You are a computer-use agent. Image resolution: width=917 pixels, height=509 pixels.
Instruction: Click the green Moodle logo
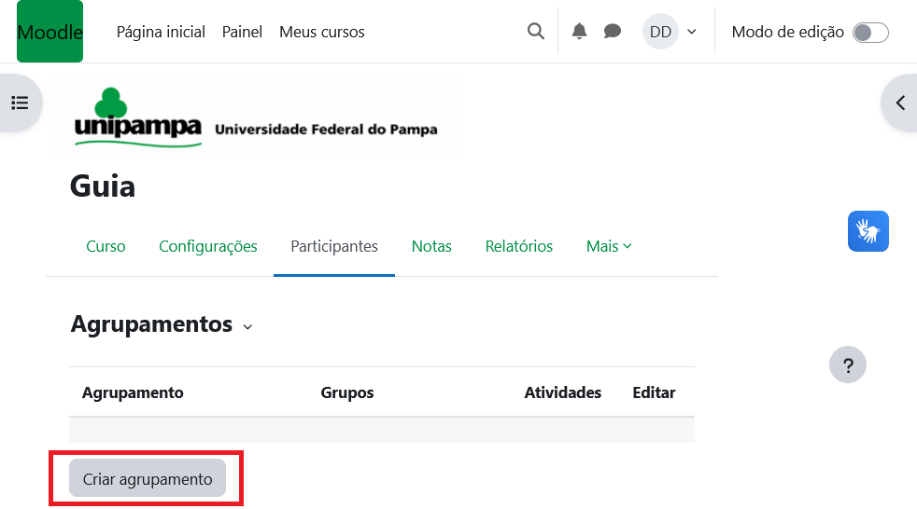click(x=49, y=32)
